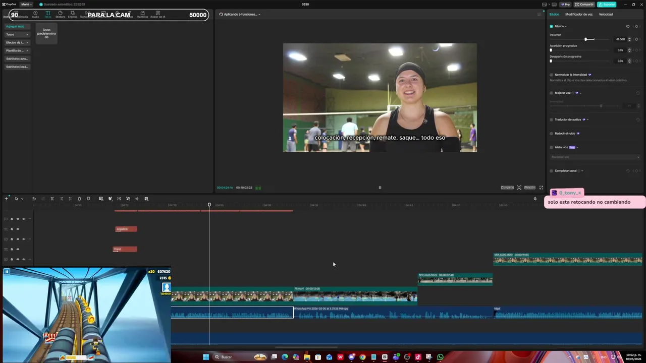Adjust the Volumen slider handle
Screen dimensions: 646x363
coord(586,39)
